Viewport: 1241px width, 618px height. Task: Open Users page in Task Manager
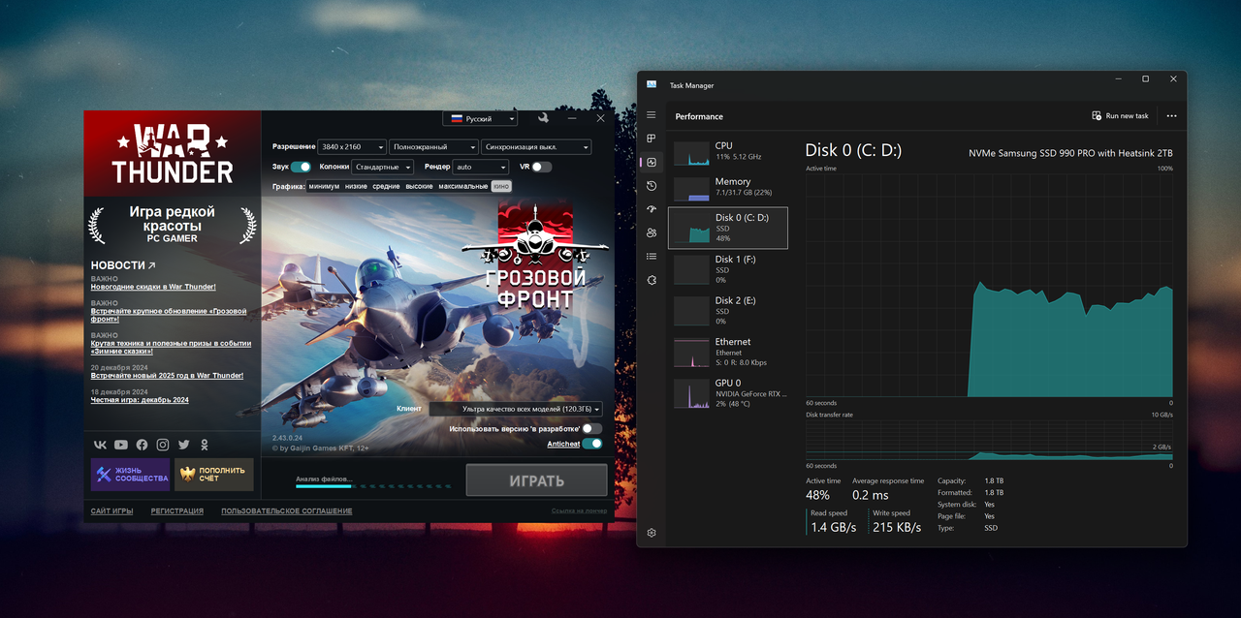652,232
